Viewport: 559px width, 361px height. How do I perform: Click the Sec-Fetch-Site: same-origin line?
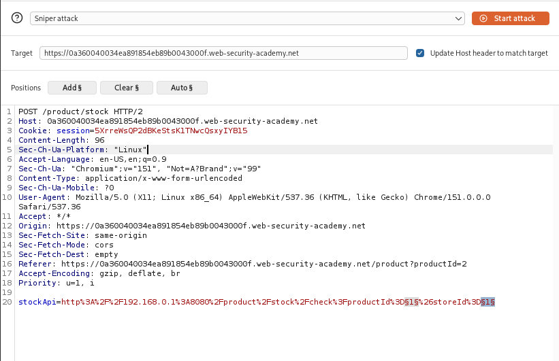point(82,235)
